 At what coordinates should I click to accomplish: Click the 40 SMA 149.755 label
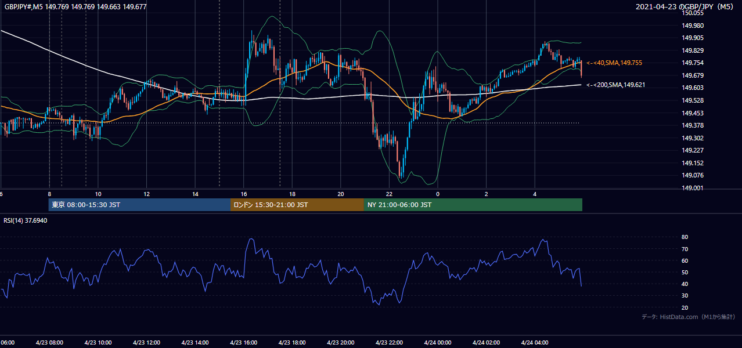coord(614,63)
